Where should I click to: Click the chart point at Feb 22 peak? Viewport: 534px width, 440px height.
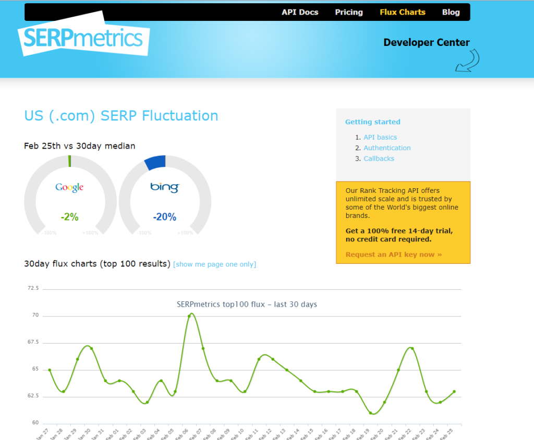pos(412,348)
